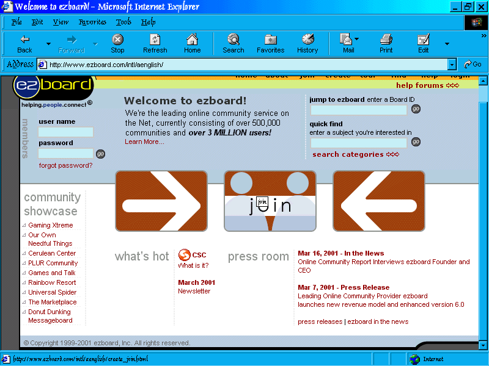Open the search categories link
The width and height of the screenshot is (489, 366).
(356, 154)
